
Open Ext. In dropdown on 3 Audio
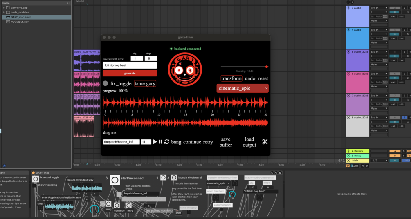pyautogui.click(x=379, y=8)
